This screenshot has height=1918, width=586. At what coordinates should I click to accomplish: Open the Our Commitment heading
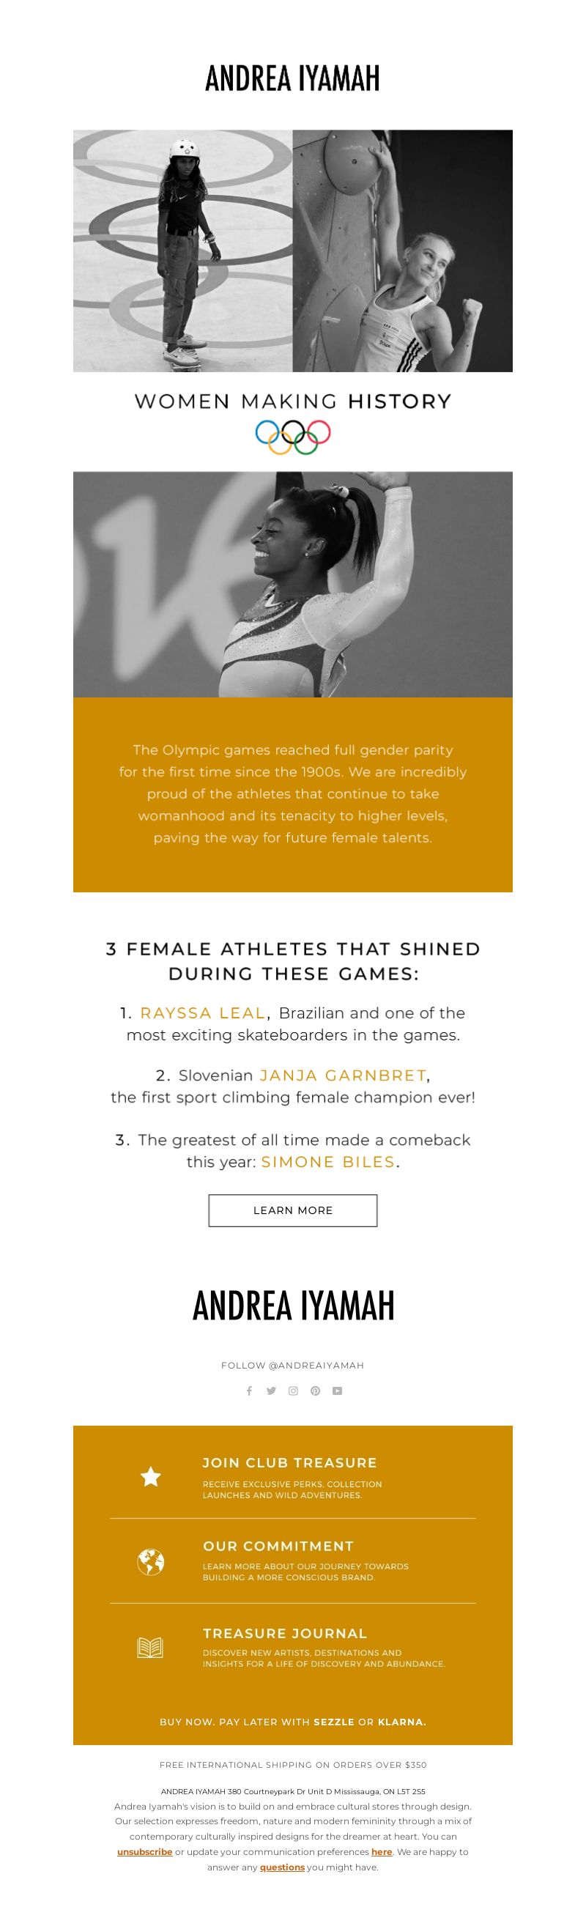click(x=278, y=1546)
